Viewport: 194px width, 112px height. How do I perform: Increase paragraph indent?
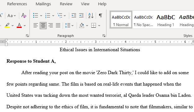[81, 16]
